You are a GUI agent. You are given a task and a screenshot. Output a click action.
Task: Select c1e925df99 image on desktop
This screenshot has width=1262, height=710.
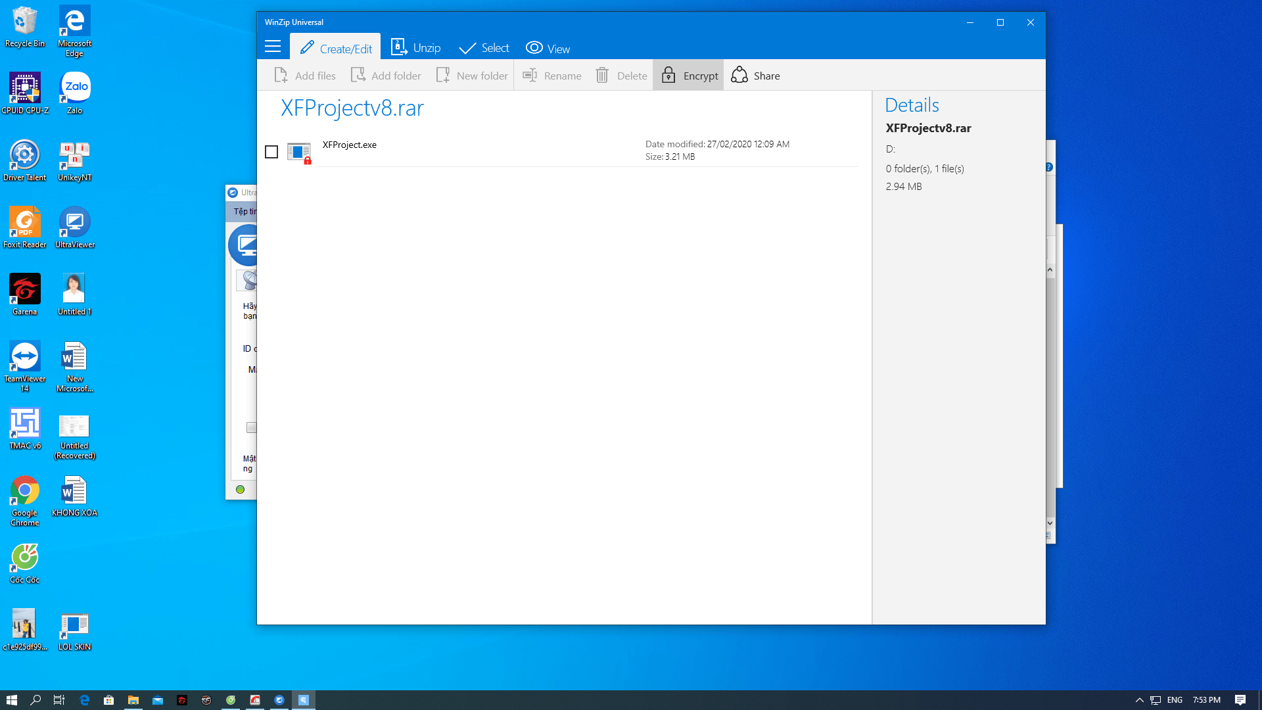(25, 630)
